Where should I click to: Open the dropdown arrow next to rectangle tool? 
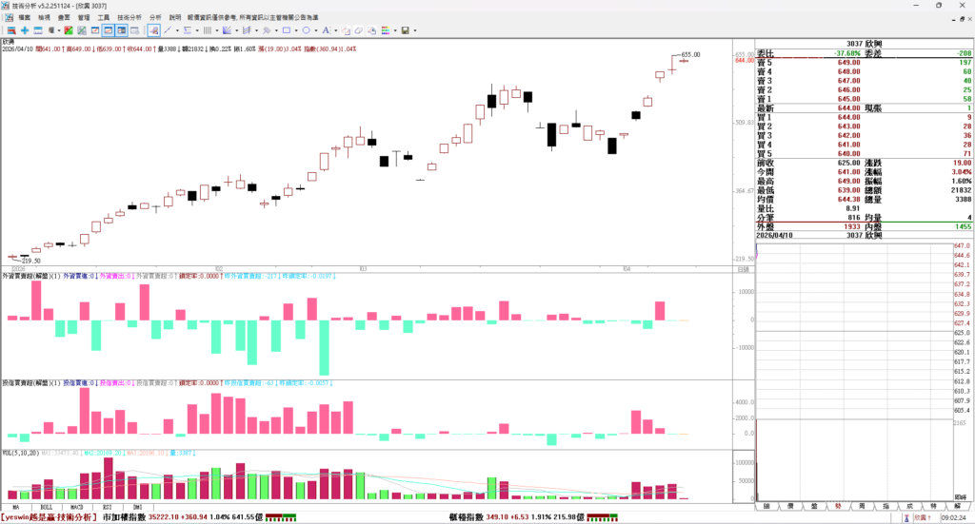[296, 30]
